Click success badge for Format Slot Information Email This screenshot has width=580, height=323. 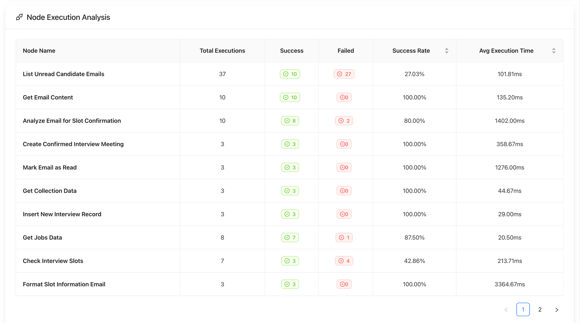click(290, 284)
